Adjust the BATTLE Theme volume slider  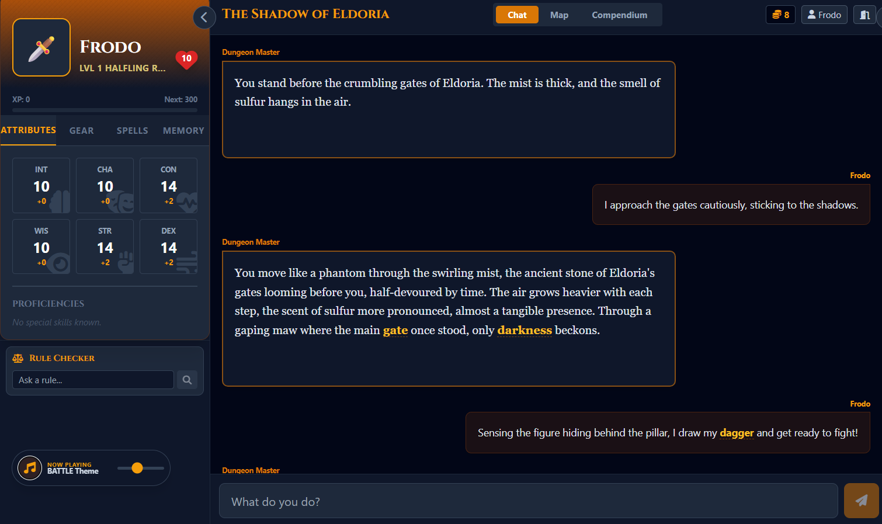click(138, 468)
